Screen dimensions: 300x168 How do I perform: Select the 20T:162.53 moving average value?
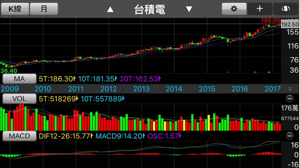pyautogui.click(x=140, y=79)
